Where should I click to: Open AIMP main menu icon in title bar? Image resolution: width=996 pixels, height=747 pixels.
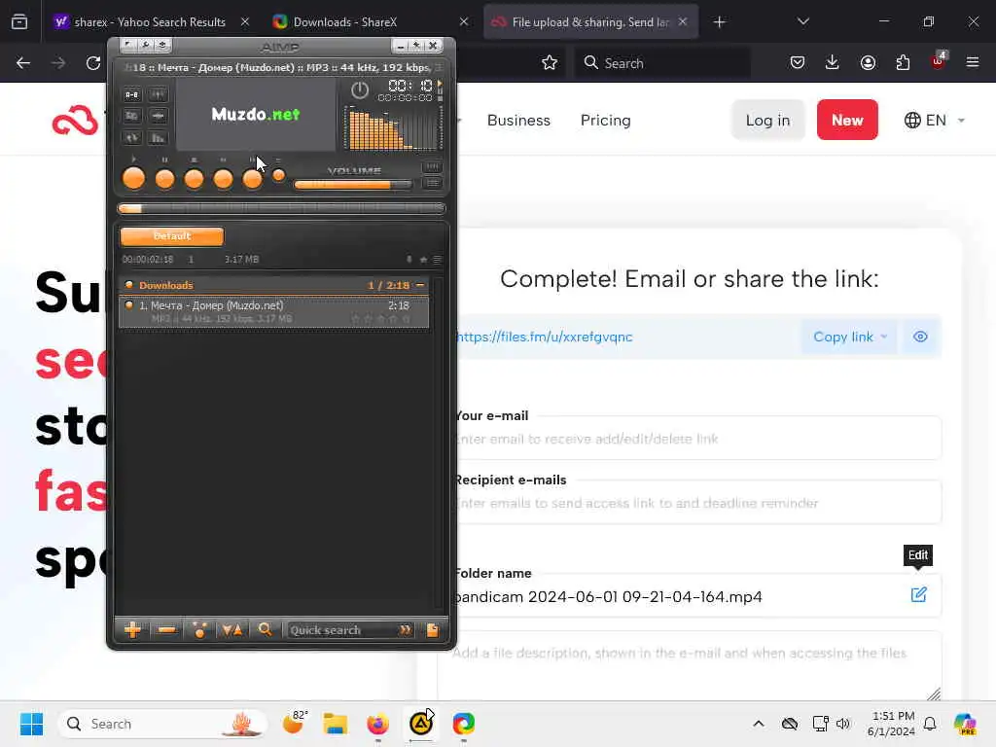127,45
